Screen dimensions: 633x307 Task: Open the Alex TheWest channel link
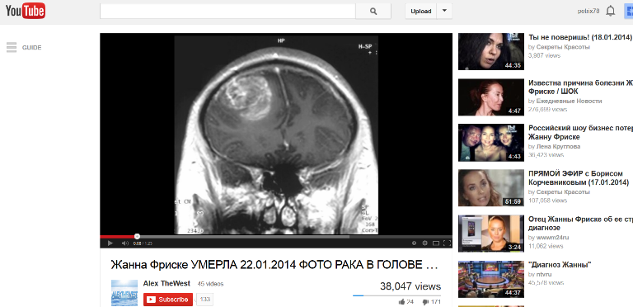coord(166,284)
